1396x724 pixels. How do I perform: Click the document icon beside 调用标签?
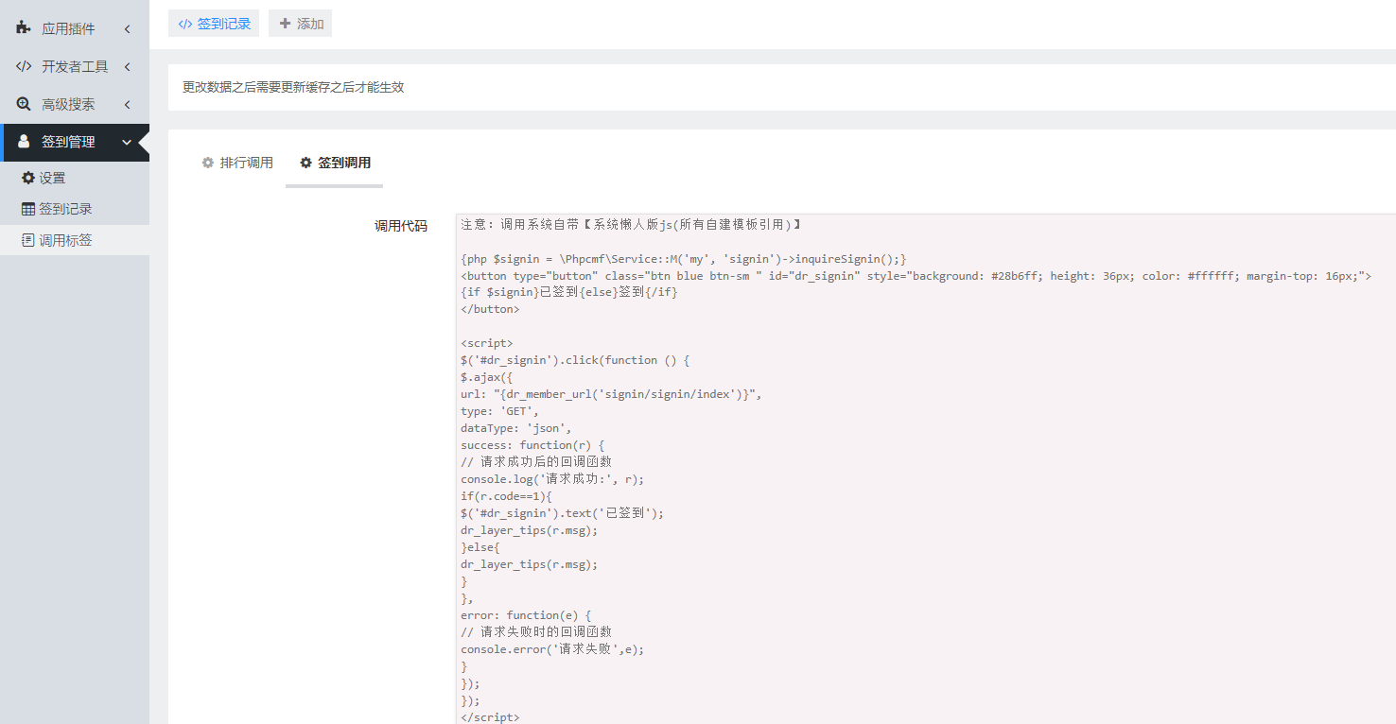pyautogui.click(x=28, y=240)
